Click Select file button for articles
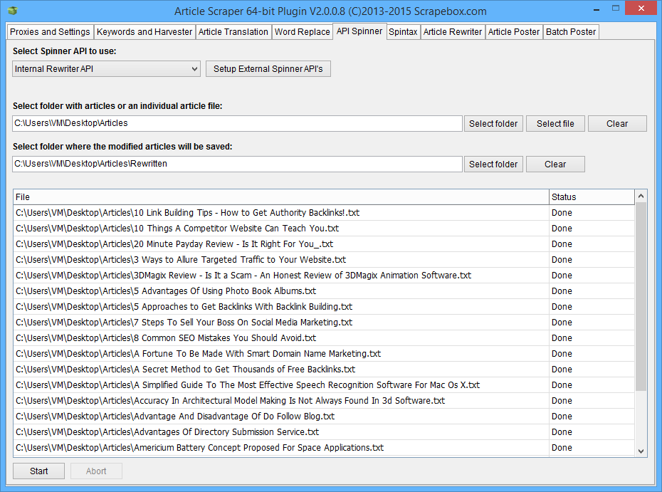This screenshot has height=492, width=662. [555, 124]
